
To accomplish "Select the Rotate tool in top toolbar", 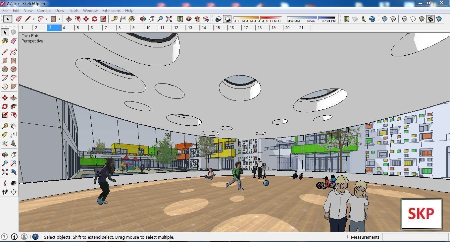I will pos(95,19).
